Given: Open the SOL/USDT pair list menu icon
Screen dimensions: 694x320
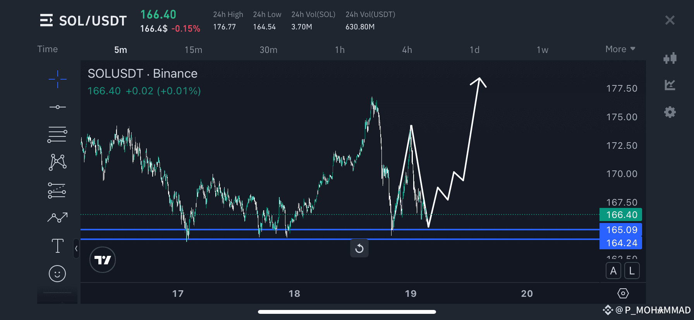Looking at the screenshot, I should pos(46,20).
